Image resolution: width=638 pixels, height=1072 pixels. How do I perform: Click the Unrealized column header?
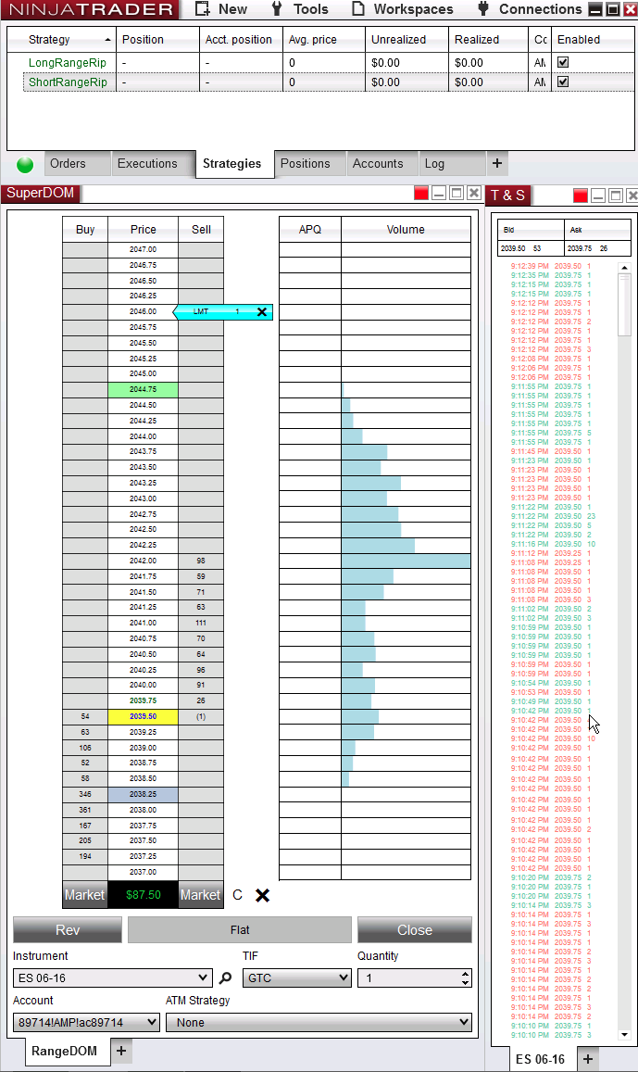coord(407,40)
